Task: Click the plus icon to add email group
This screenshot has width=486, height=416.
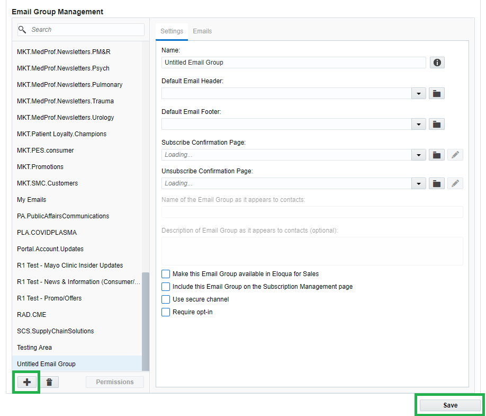Action: pyautogui.click(x=27, y=382)
